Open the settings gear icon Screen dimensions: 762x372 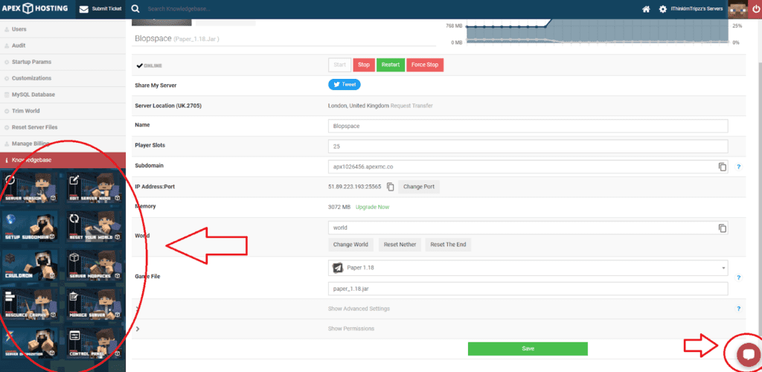coord(662,9)
